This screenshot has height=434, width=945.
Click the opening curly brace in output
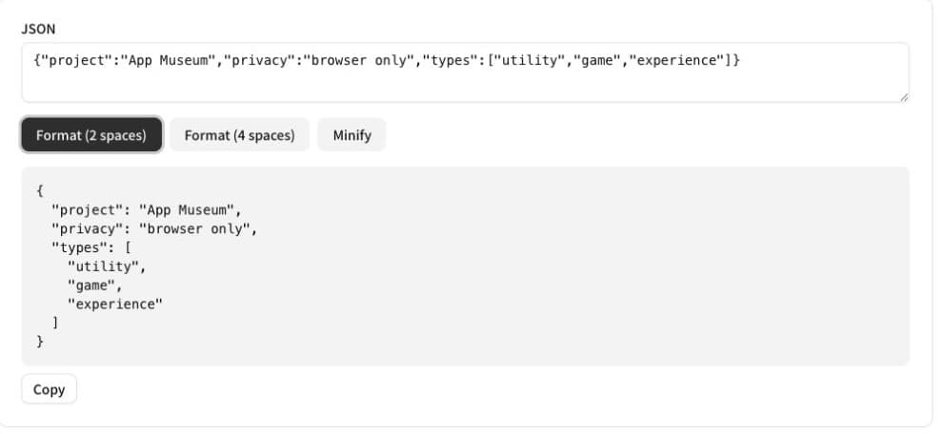pyautogui.click(x=40, y=191)
